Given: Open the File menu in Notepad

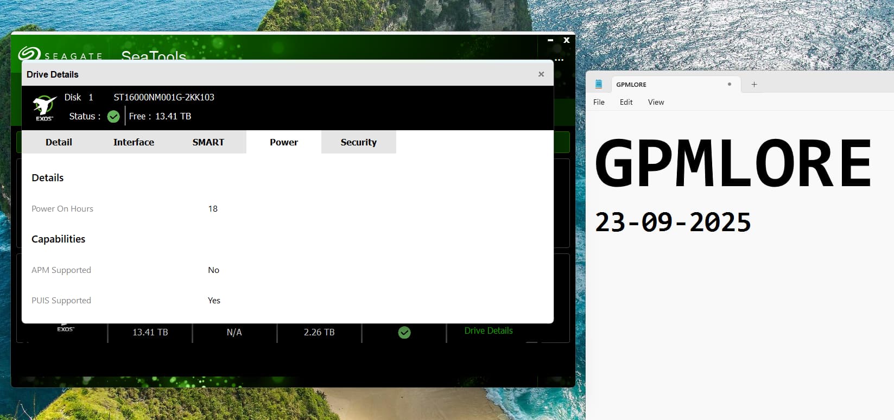Looking at the screenshot, I should 599,102.
